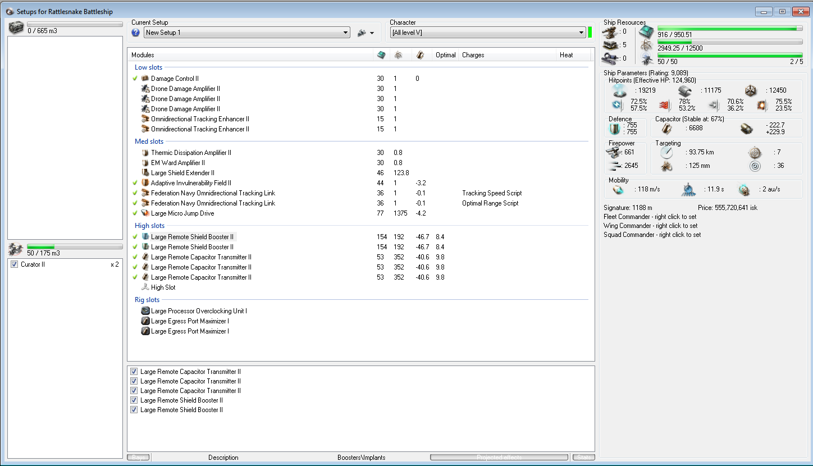Click the capacitor column header icon
813x466 pixels.
419,55
